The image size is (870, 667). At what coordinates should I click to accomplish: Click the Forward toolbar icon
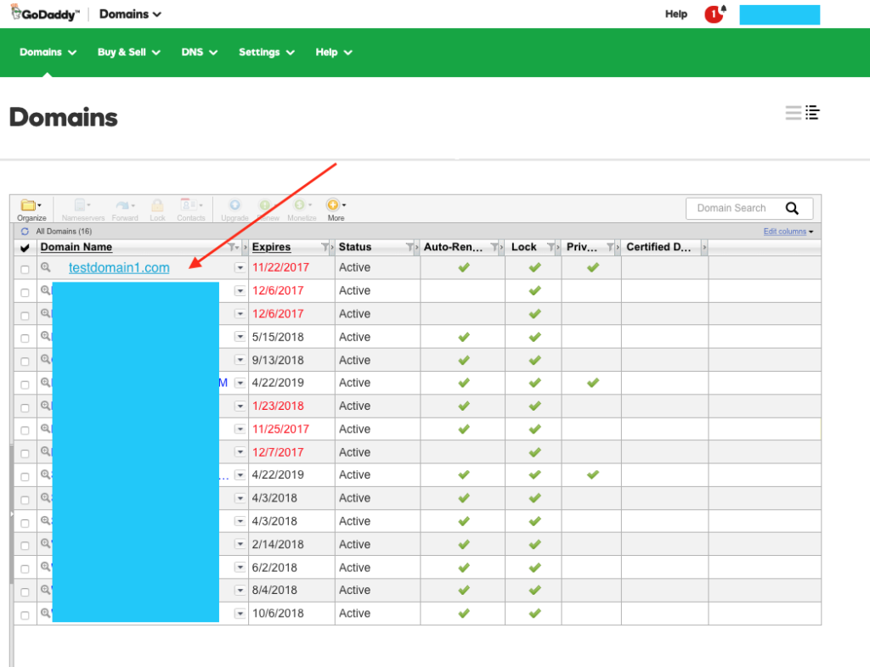coord(125,210)
